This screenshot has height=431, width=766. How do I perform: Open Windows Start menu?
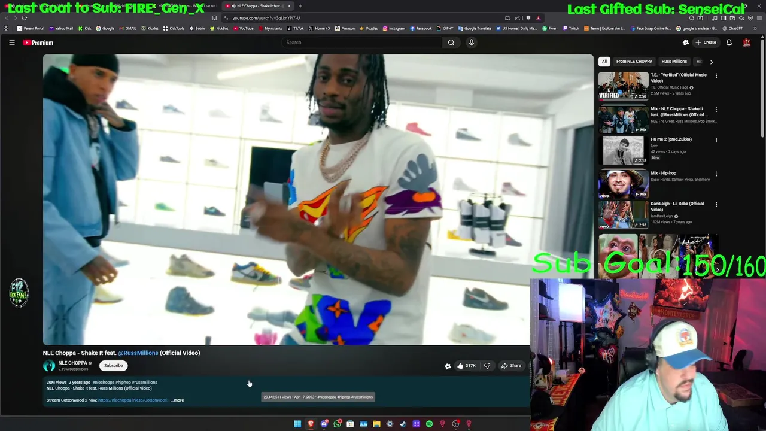297,424
